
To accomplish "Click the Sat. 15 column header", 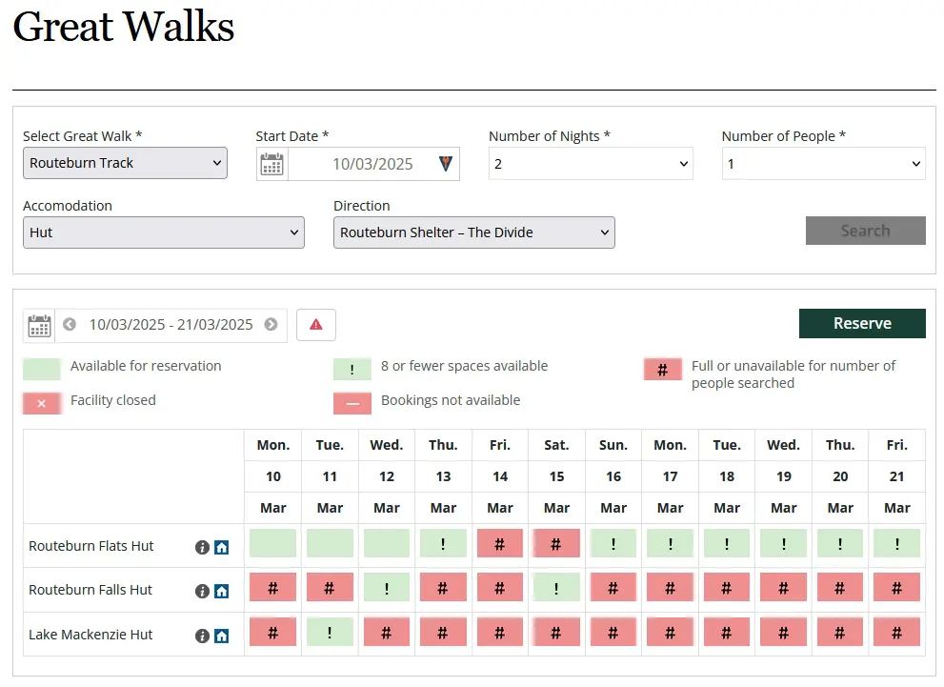I will (x=556, y=476).
